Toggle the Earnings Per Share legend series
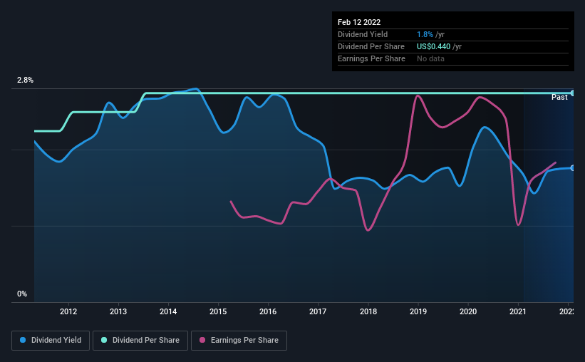Screen dimensions: 585x362 click(x=239, y=341)
